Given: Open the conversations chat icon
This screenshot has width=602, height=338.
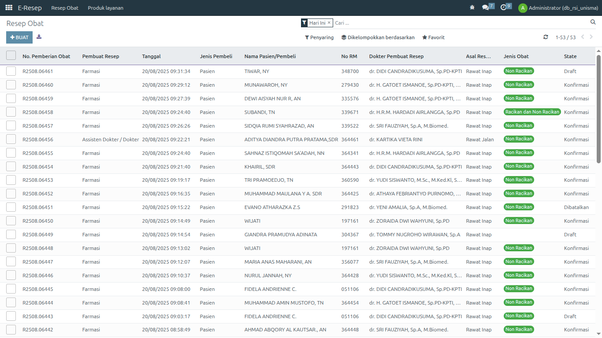Looking at the screenshot, I should (x=485, y=8).
